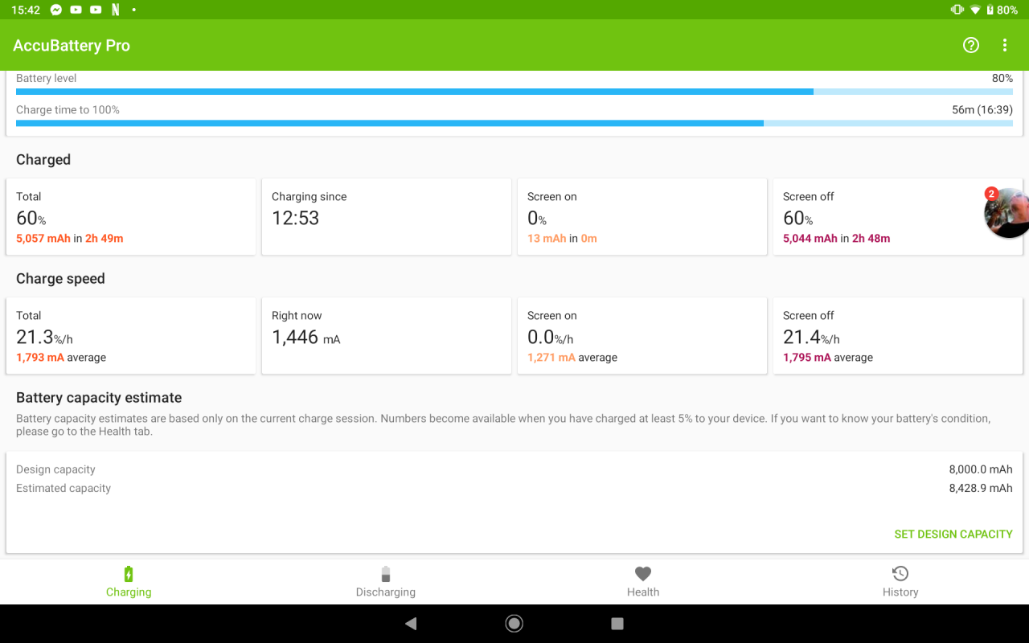Tap the Charge speed section heading
This screenshot has height=643, width=1029.
[x=60, y=279]
